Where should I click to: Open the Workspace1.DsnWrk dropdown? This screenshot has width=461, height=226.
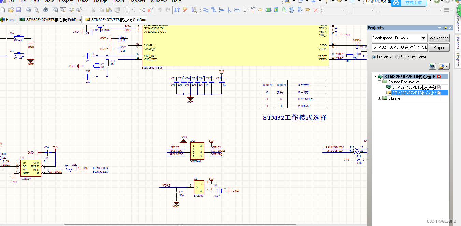423,38
